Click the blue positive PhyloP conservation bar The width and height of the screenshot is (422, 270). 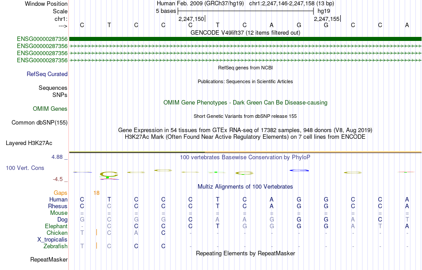click(x=299, y=170)
